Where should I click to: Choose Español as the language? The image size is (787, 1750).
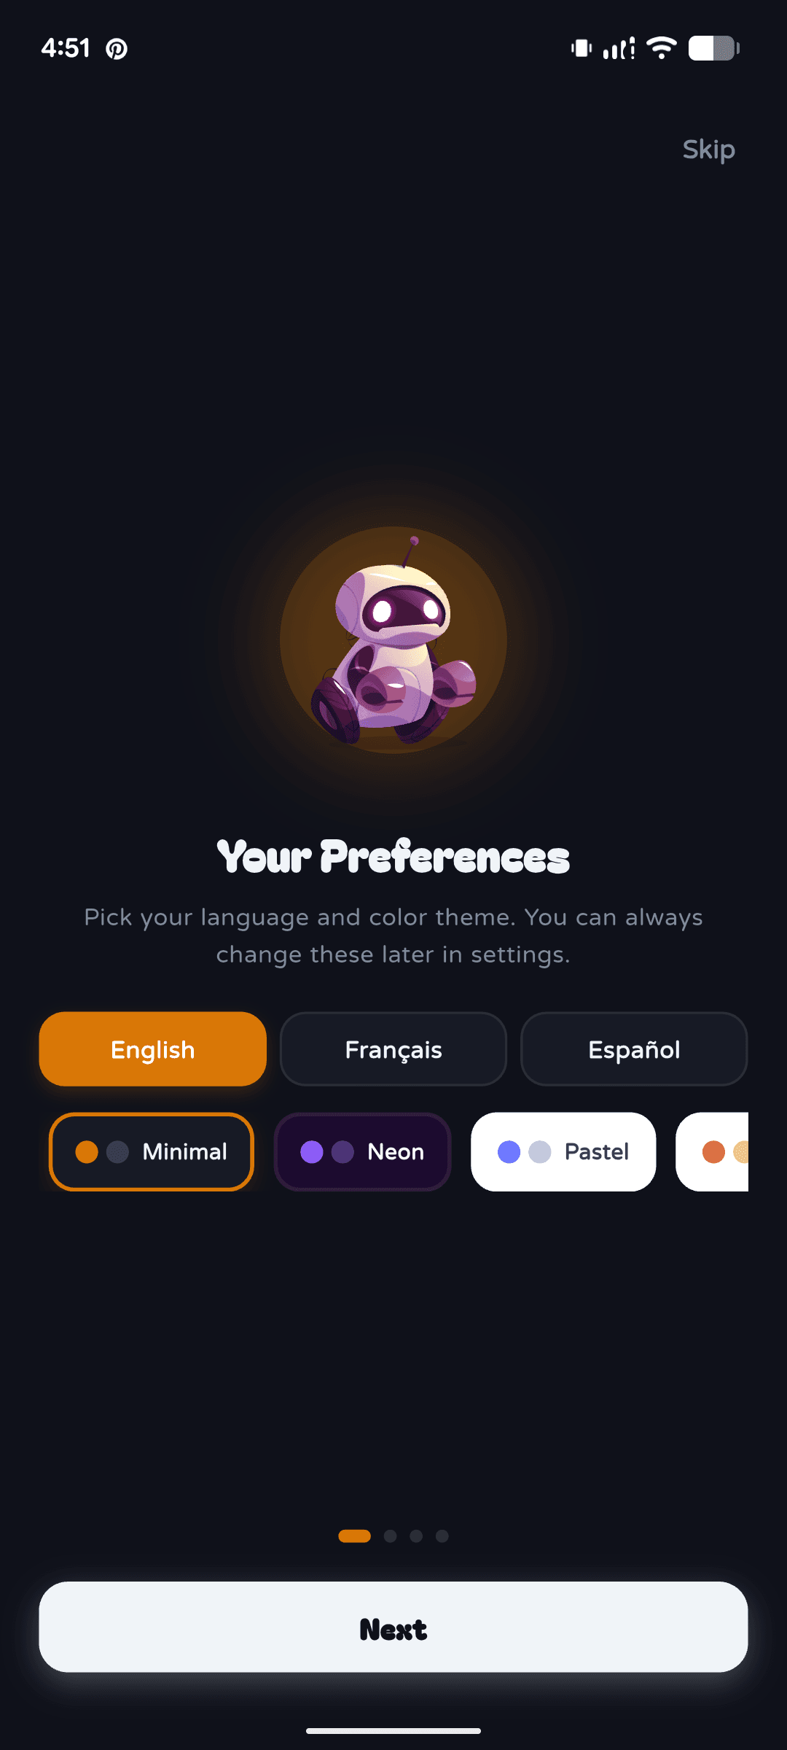coord(634,1049)
